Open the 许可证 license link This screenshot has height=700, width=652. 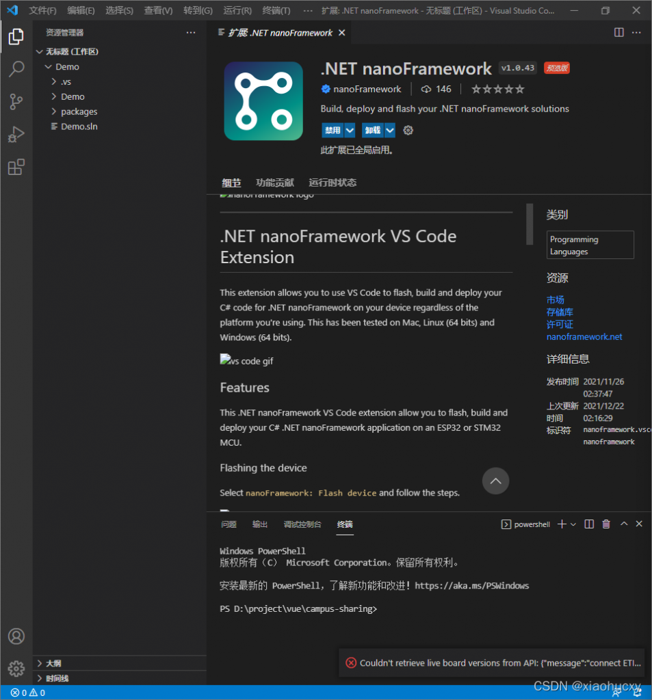(560, 324)
